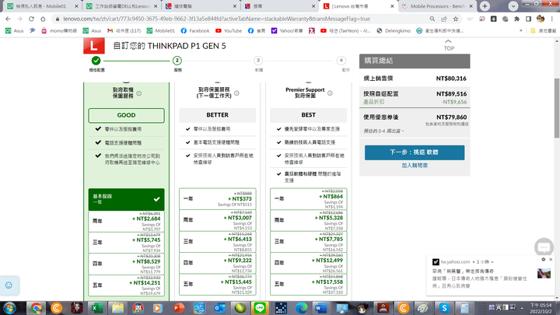This screenshot has width=560, height=315.
Task: Open the Gmail inbox (117) bookmark
Action: point(124,30)
